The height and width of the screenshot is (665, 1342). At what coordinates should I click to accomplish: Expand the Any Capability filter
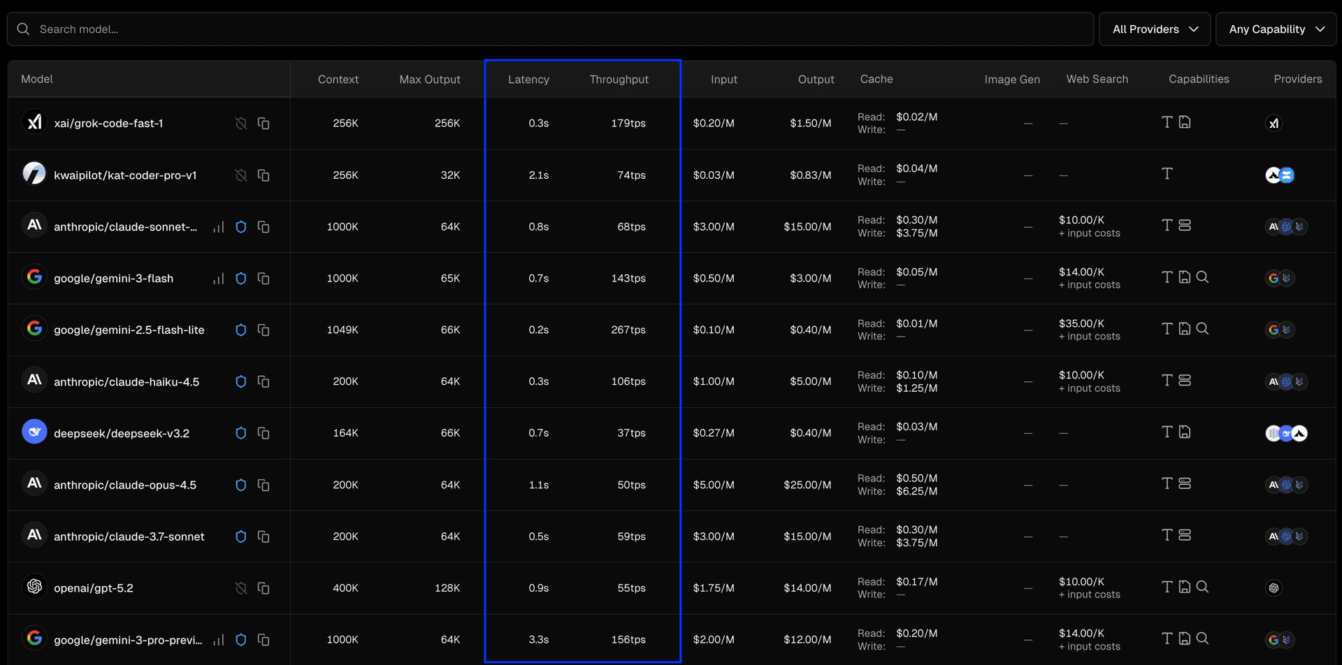[x=1276, y=29]
